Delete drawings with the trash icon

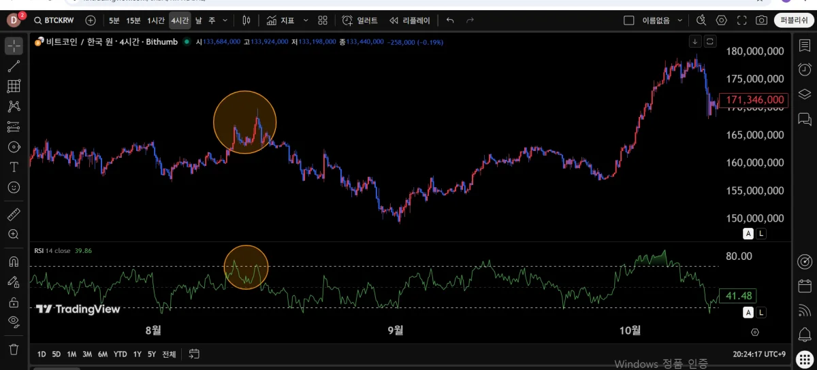click(x=14, y=349)
